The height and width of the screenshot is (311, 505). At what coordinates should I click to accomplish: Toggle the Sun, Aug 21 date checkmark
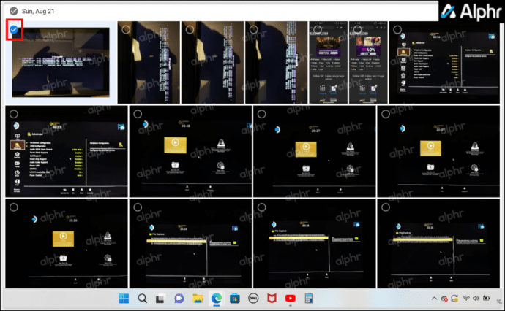pos(13,11)
